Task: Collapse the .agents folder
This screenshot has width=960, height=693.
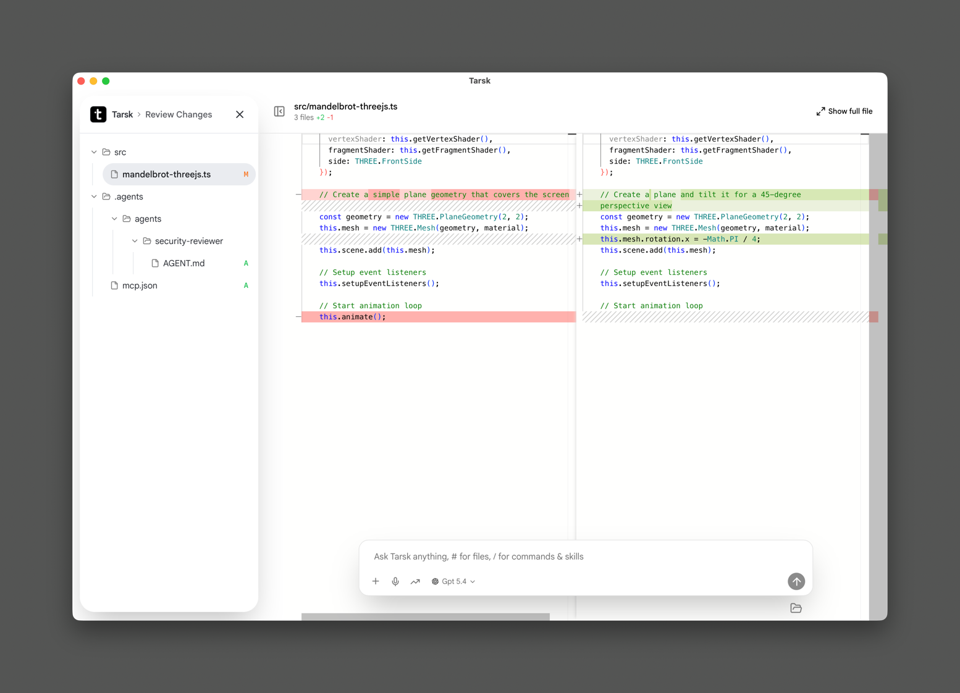Action: (x=94, y=196)
